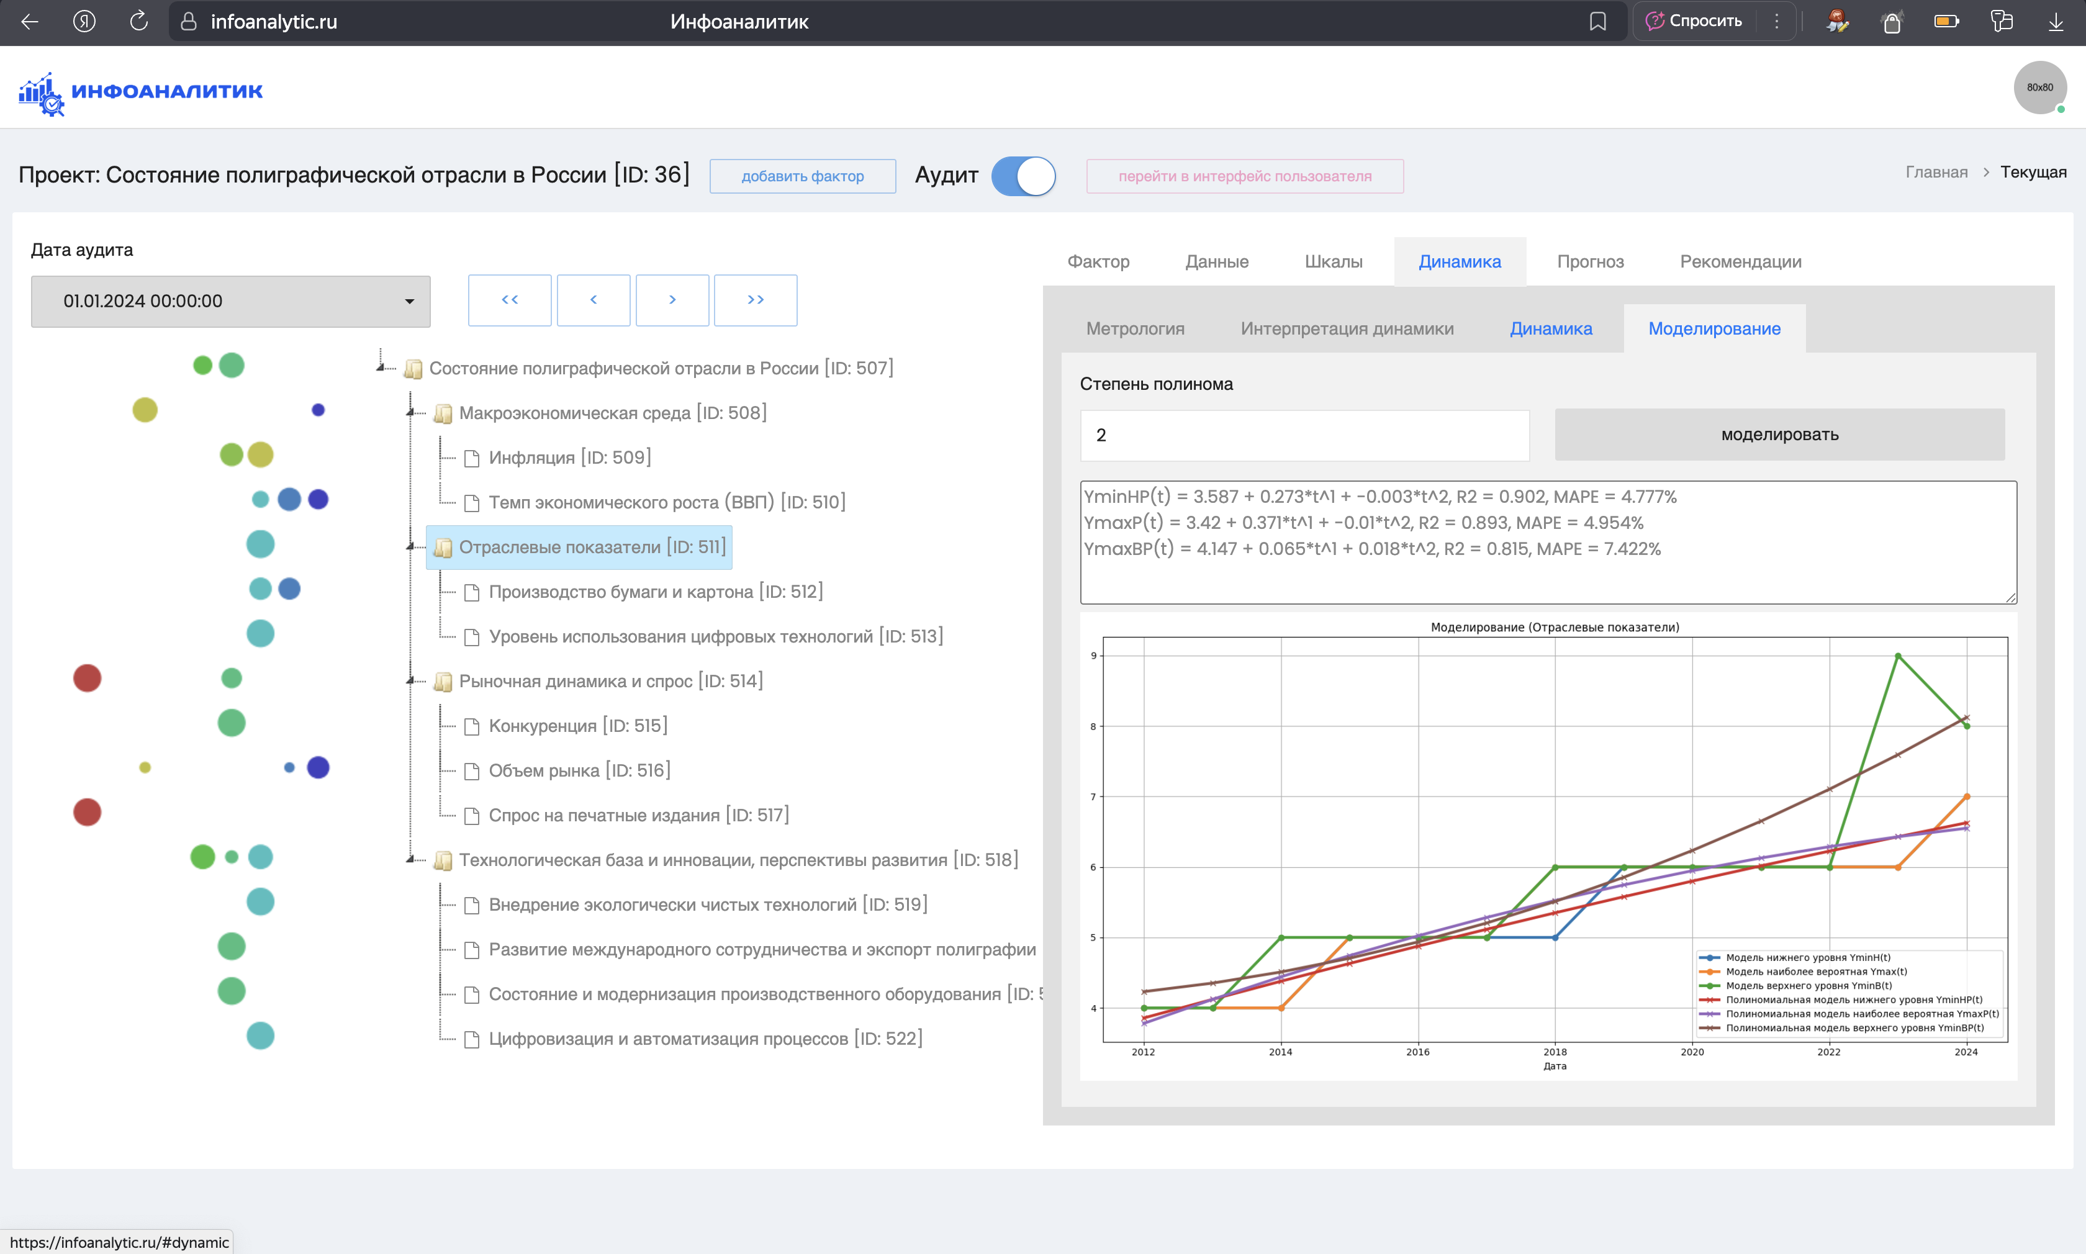
Task: Click the Infoanalytic logo icon
Action: click(x=40, y=93)
